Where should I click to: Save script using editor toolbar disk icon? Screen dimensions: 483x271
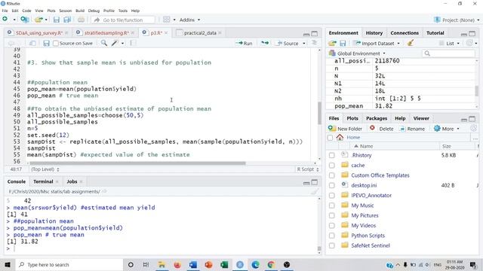(46, 44)
